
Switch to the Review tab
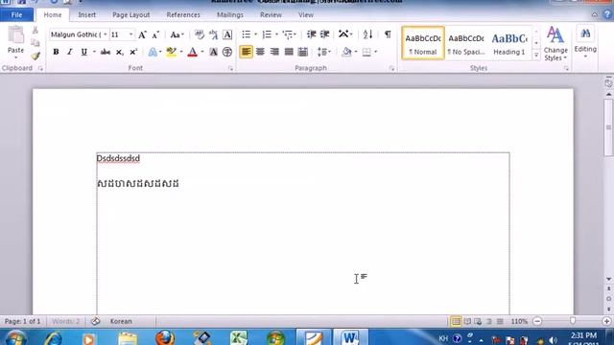pyautogui.click(x=271, y=15)
